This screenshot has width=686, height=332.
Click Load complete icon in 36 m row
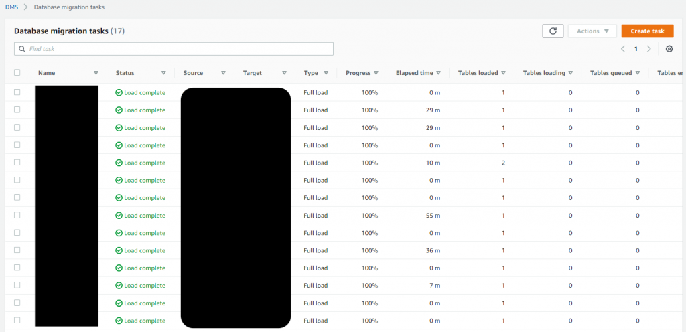pyautogui.click(x=119, y=250)
